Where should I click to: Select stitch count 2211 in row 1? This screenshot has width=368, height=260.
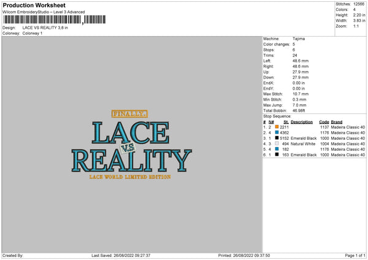(284, 127)
